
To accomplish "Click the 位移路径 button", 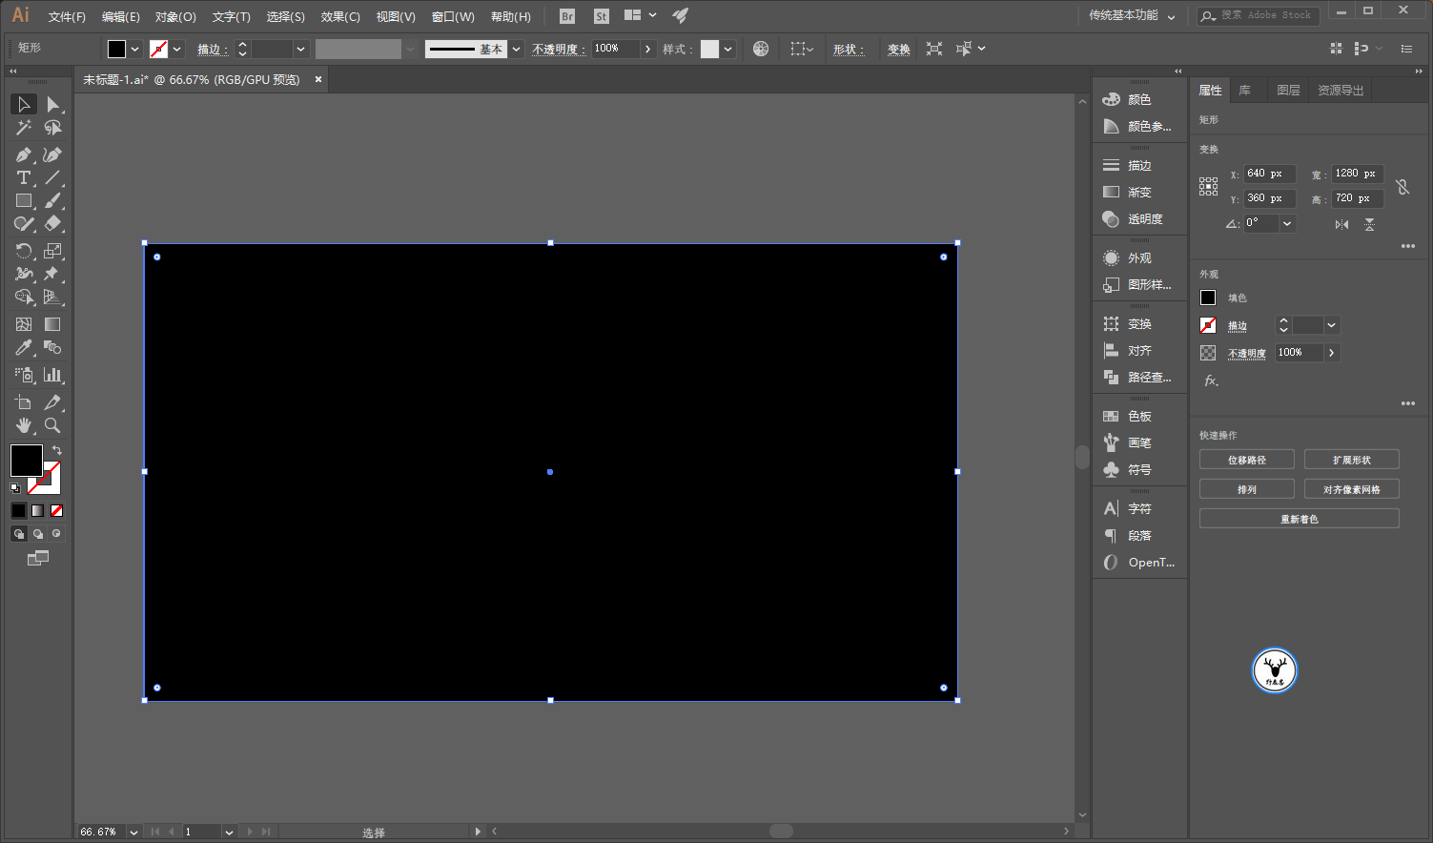I will [1247, 460].
